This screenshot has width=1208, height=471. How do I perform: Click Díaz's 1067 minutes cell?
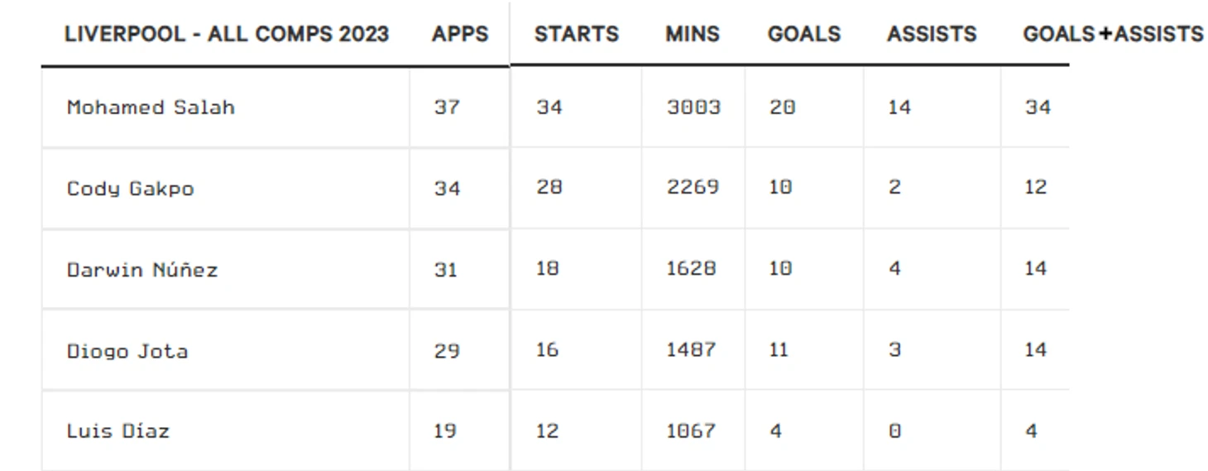[x=692, y=431]
